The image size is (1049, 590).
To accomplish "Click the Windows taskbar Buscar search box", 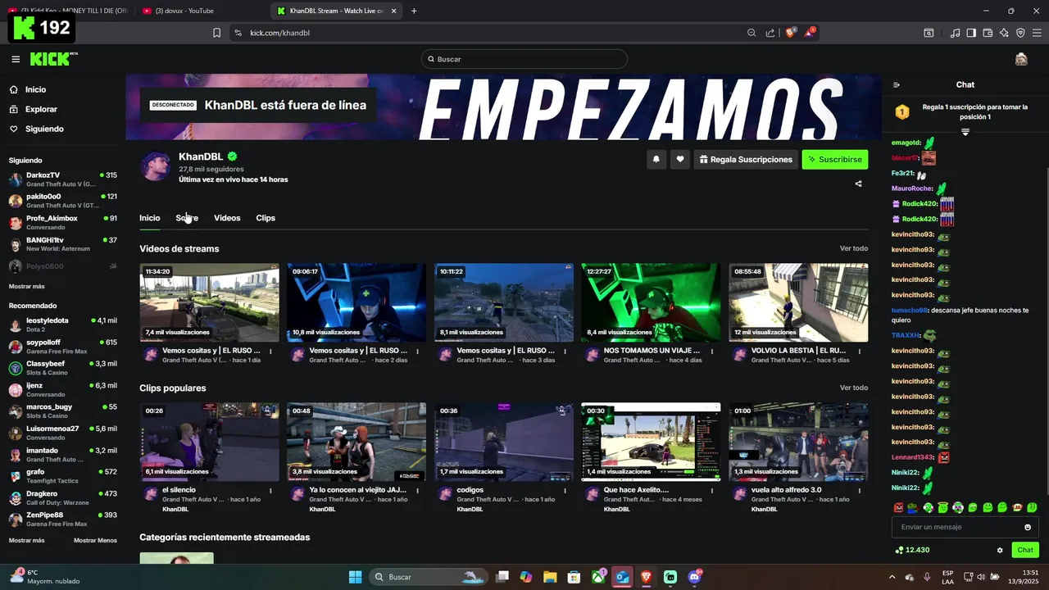I will click(x=430, y=577).
